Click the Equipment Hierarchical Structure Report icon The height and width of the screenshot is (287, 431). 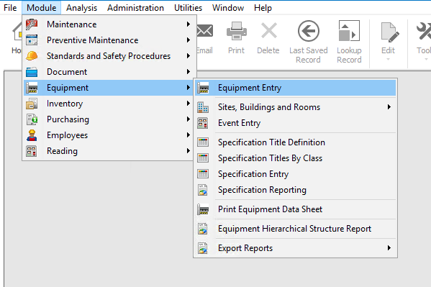[x=203, y=229]
